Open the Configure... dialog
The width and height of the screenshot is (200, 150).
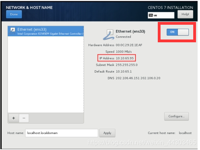(x=176, y=116)
